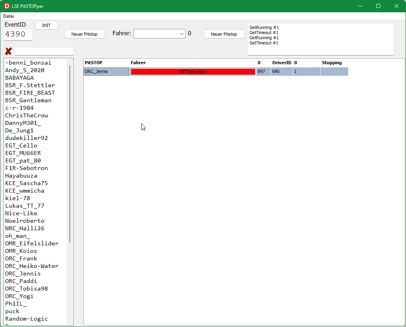Select ChrisTheCrow in the driver list
406x327 pixels.
pos(27,115)
